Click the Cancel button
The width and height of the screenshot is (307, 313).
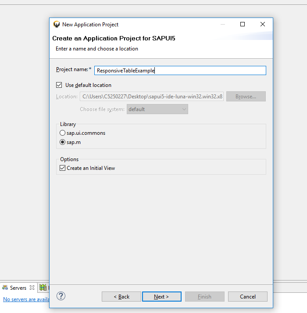click(x=247, y=297)
